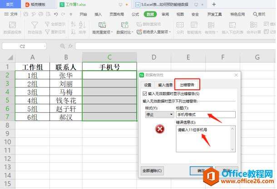
Task: Click the 查找 search icon
Action: point(255,15)
